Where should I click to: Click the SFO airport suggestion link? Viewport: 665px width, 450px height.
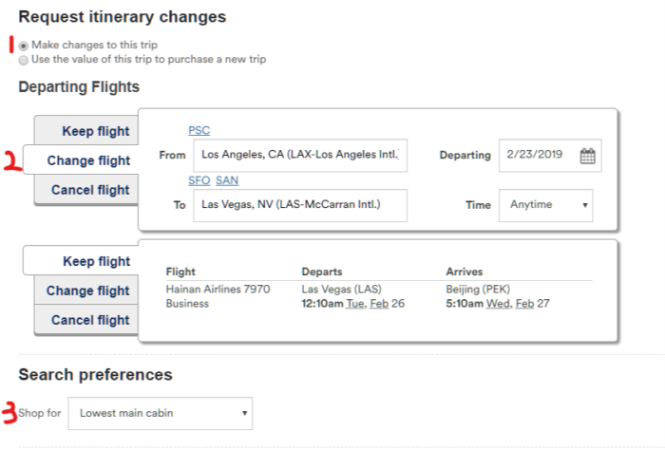[199, 180]
